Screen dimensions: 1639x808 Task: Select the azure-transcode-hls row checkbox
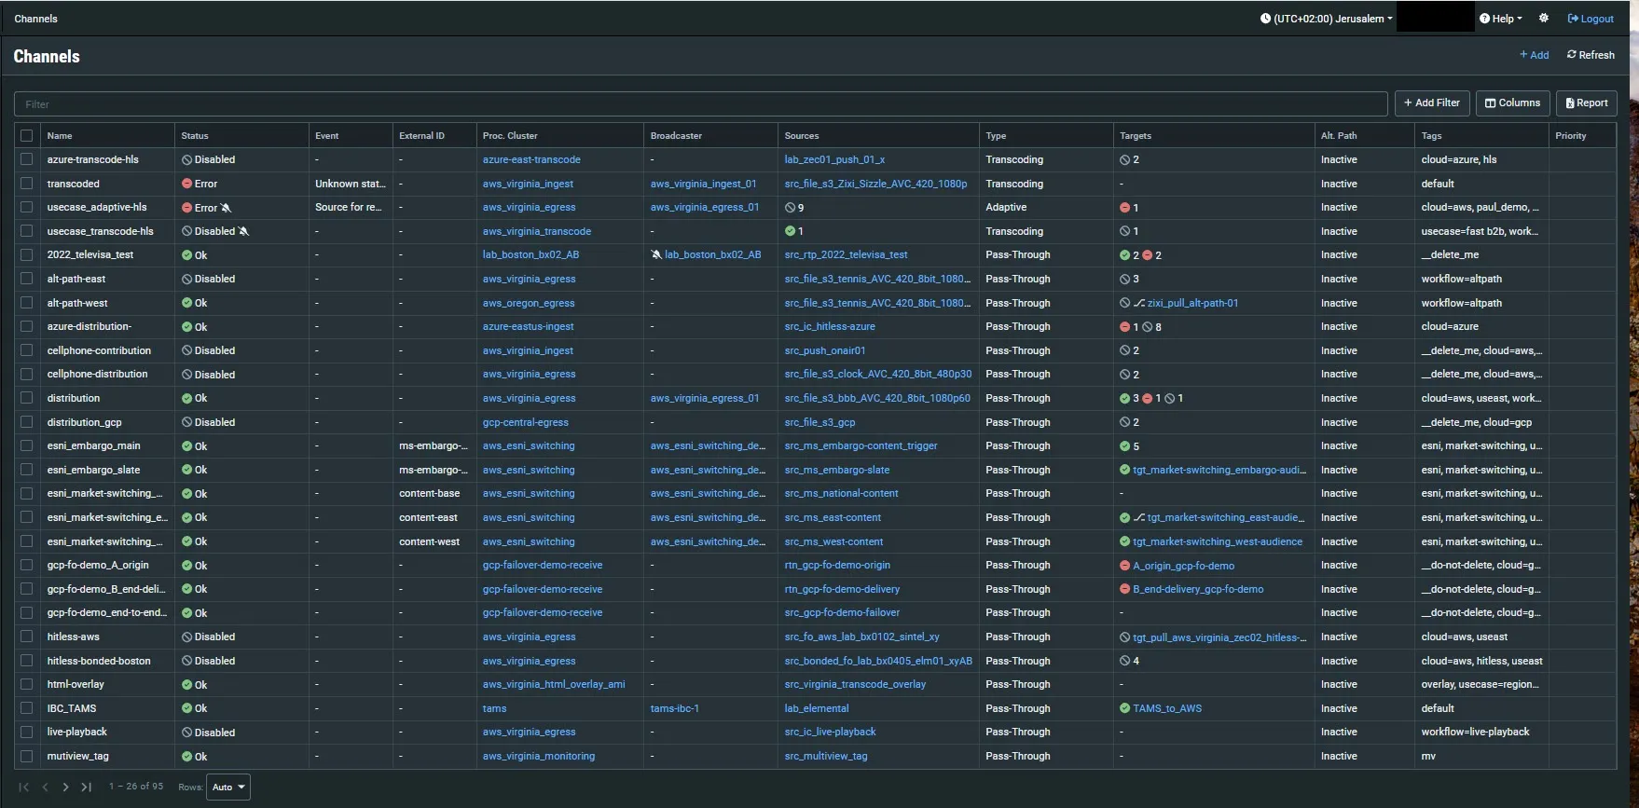(26, 160)
